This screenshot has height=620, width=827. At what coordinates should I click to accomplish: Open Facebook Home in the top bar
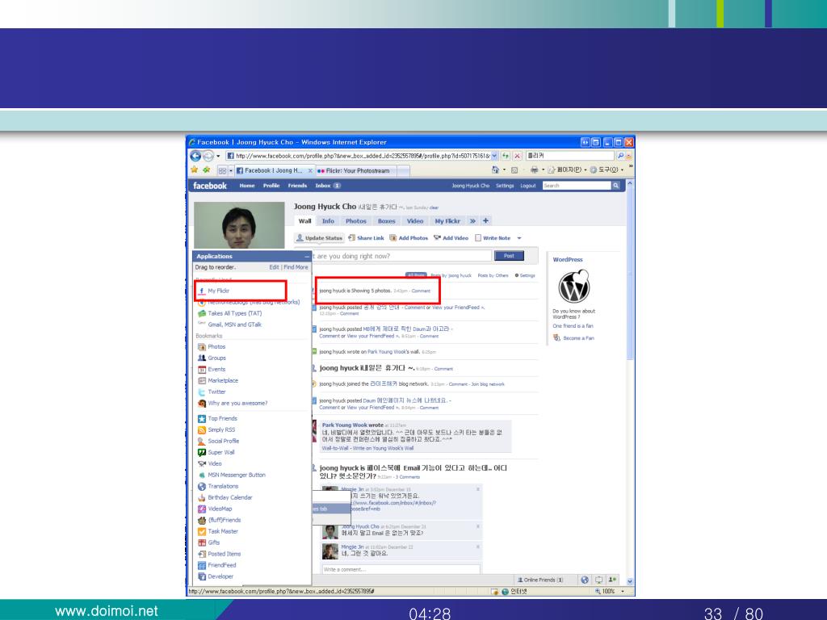pyautogui.click(x=247, y=186)
